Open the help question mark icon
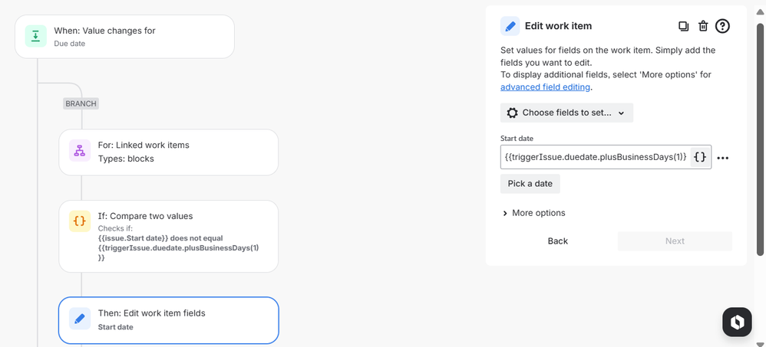766x347 pixels. coord(722,26)
